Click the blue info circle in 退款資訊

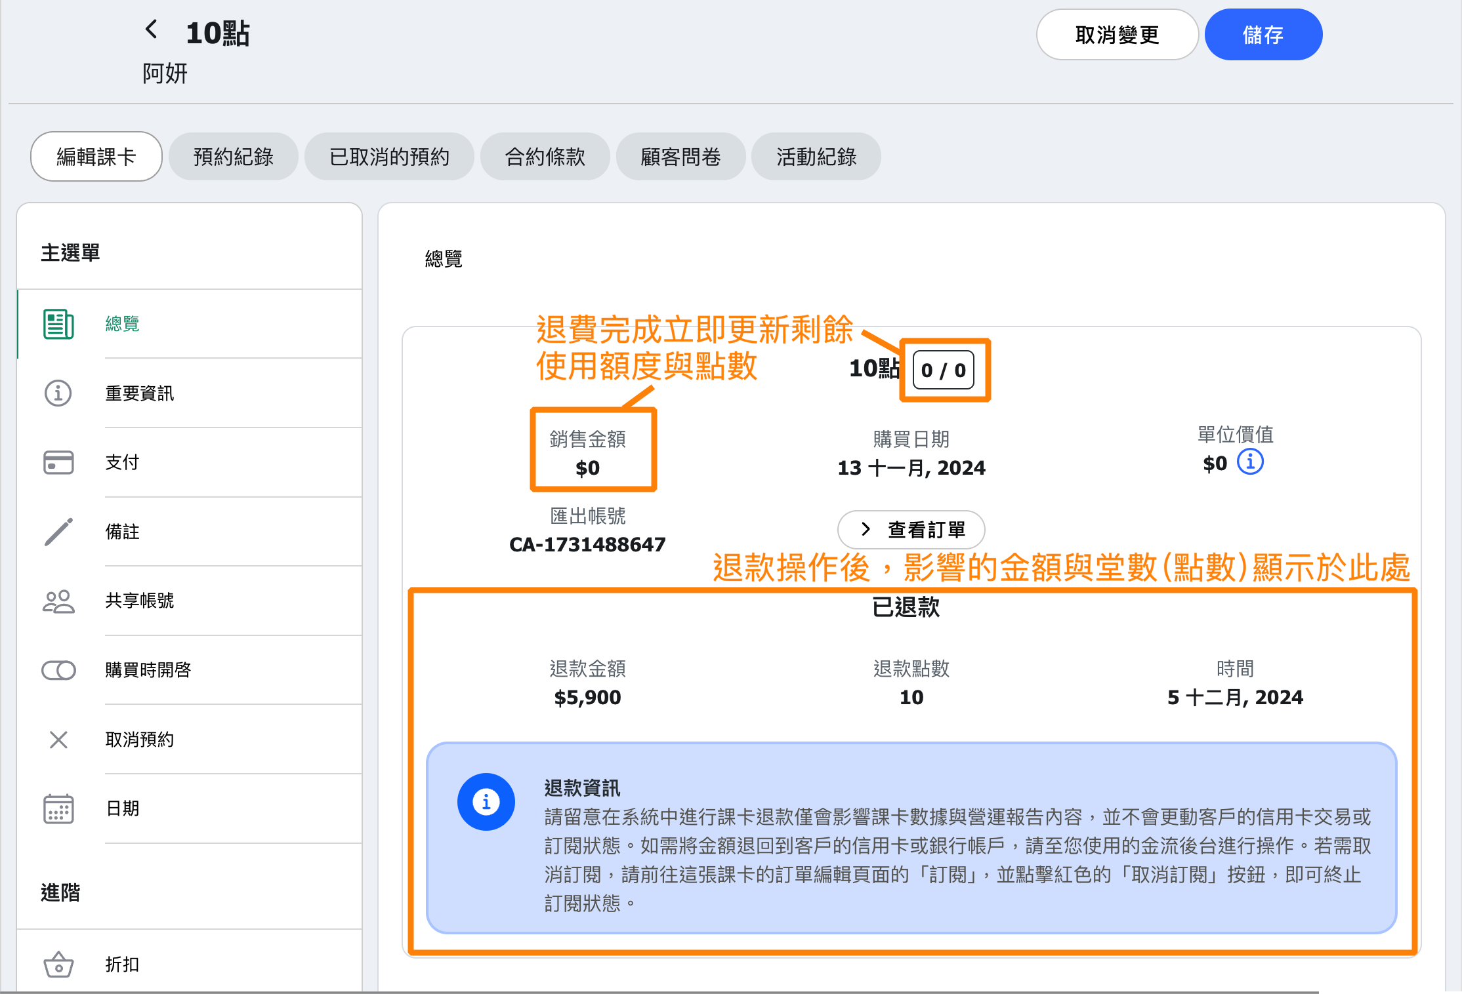pyautogui.click(x=486, y=801)
